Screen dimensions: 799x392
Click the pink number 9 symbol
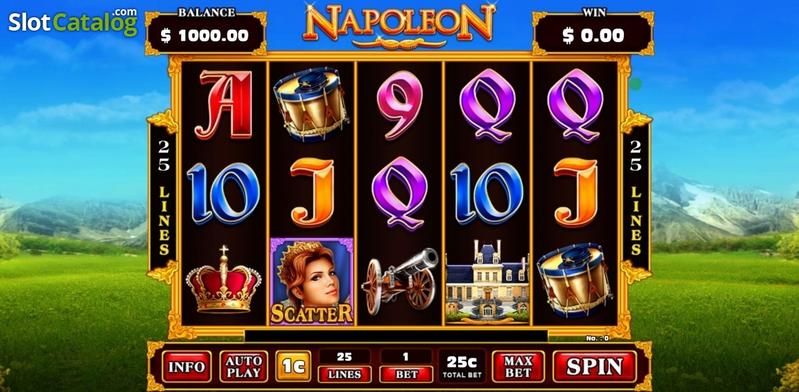pyautogui.click(x=400, y=104)
